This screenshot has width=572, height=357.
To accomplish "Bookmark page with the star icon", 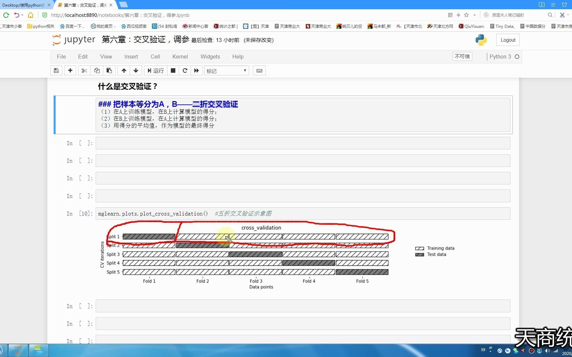I will point(466,15).
